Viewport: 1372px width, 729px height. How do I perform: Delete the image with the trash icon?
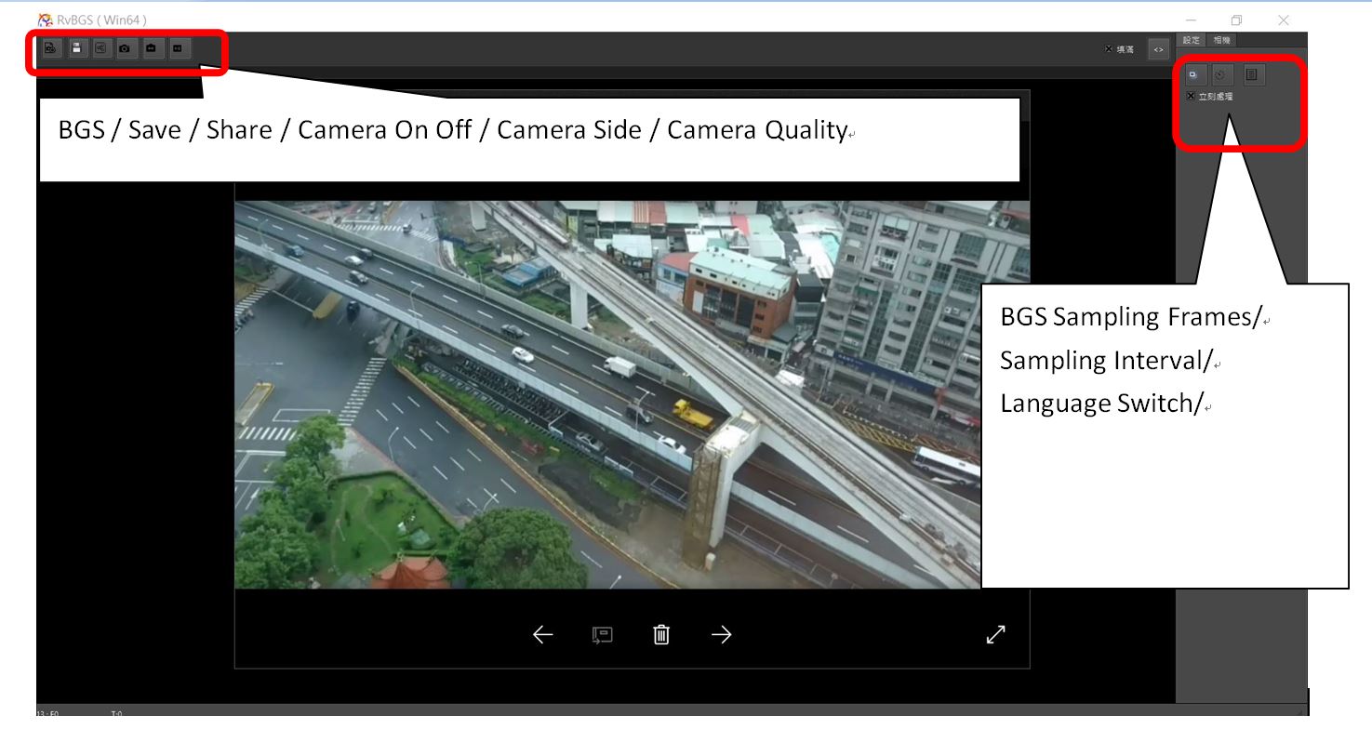click(661, 634)
